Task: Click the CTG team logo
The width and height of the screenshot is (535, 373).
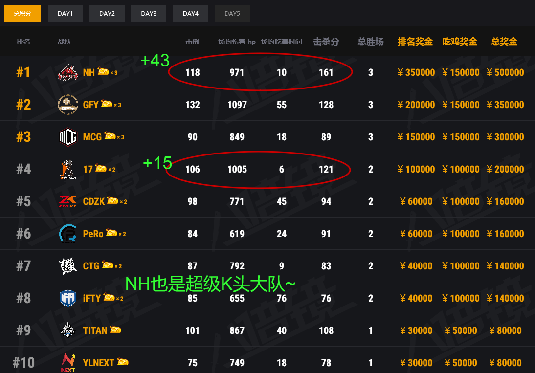Action: [67, 265]
